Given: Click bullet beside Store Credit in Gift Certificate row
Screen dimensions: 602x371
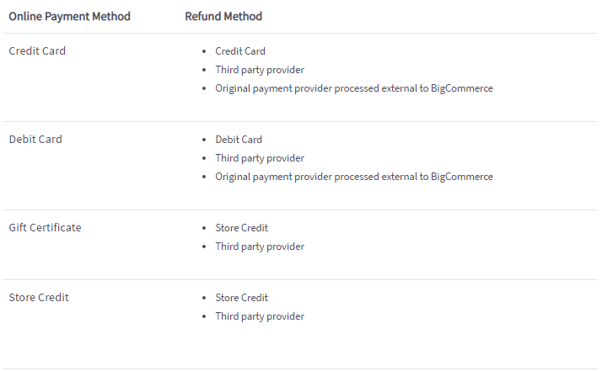Looking at the screenshot, I should [205, 229].
